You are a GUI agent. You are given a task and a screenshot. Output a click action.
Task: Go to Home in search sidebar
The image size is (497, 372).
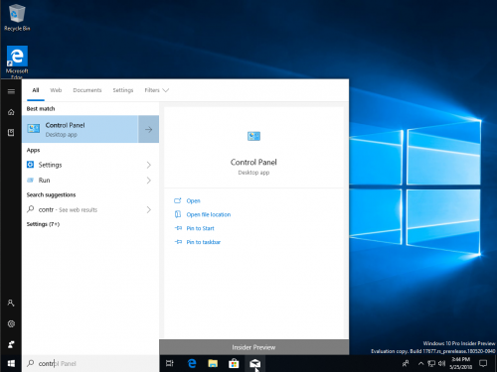[x=11, y=112]
